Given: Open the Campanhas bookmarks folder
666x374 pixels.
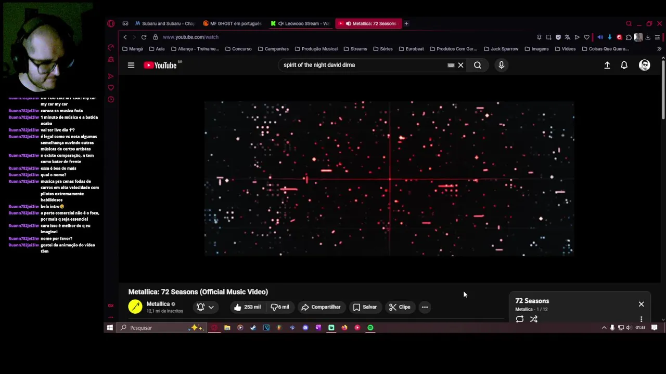Looking at the screenshot, I should pos(273,49).
